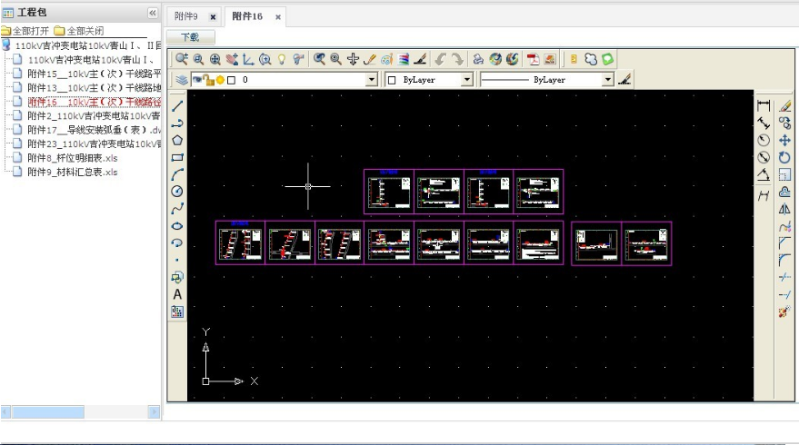The width and height of the screenshot is (799, 445).
Task: Select the Polygon drawing tool
Action: pyautogui.click(x=177, y=140)
